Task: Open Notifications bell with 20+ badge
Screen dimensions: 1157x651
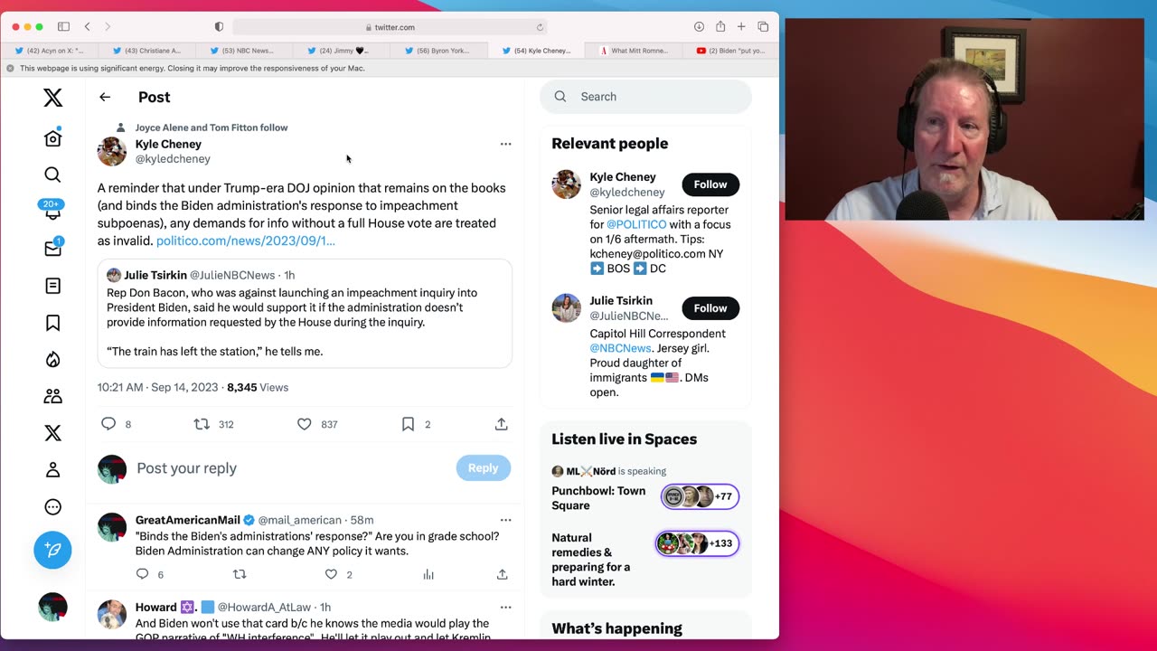Action: pos(52,210)
